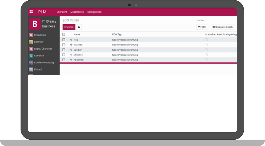Tick the select-all checkbox in header
This screenshot has width=265, height=146.
tap(64, 34)
